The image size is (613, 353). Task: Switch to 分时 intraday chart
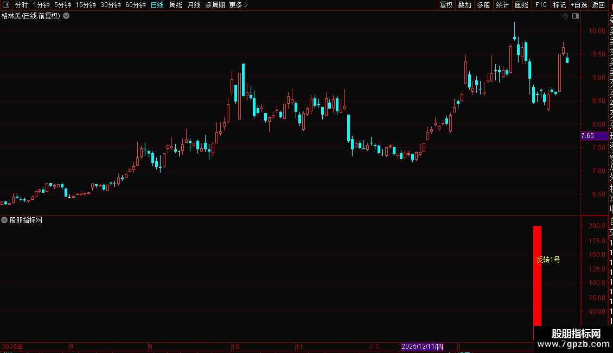coord(22,5)
